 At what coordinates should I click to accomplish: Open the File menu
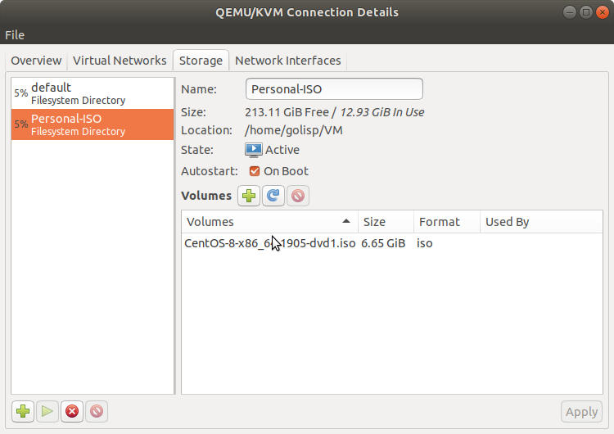pyautogui.click(x=15, y=35)
